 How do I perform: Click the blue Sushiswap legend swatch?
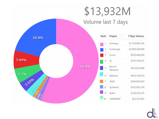coord(102,50)
